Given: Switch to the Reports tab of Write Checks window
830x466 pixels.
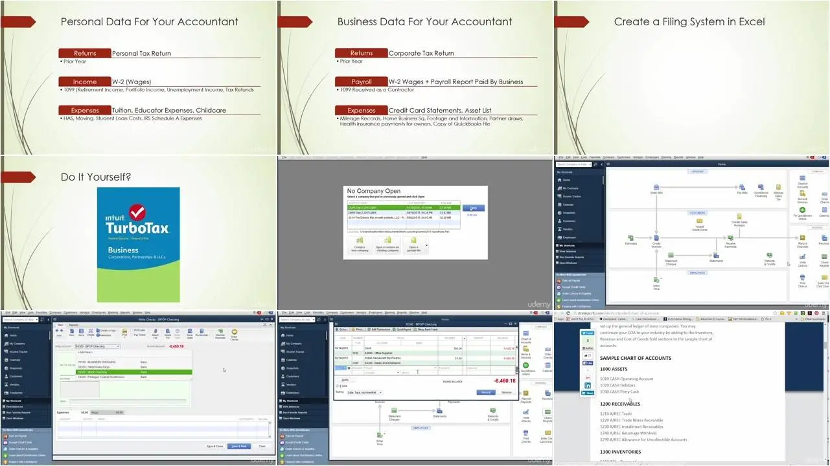Looking at the screenshot, I should (74, 325).
